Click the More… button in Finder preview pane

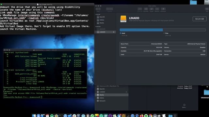[x=184, y=106]
